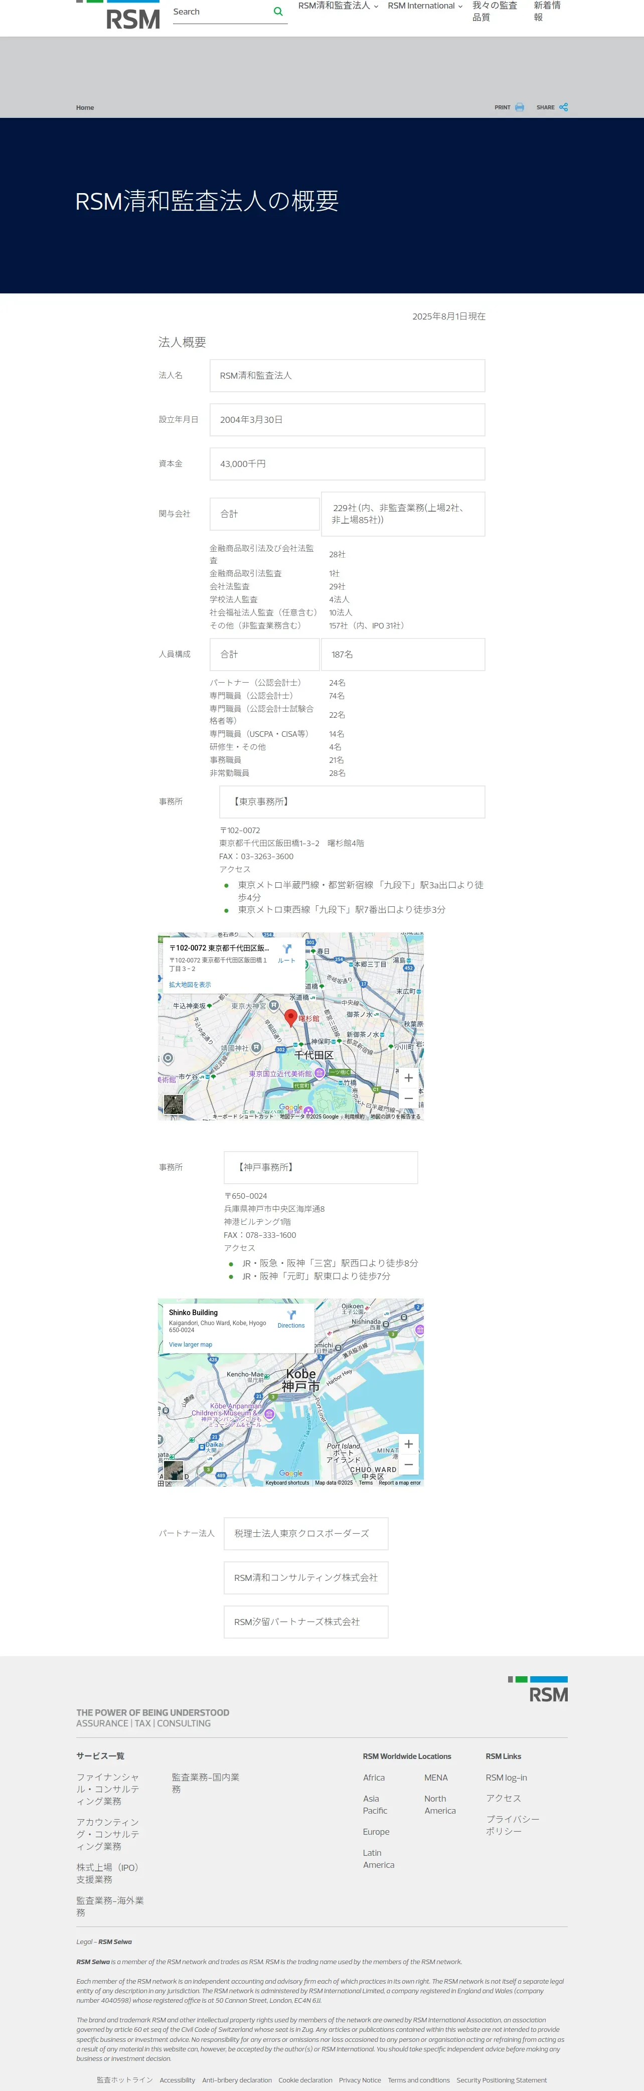Open アクセス footer link
Image resolution: width=644 pixels, height=2091 pixels.
click(504, 1798)
